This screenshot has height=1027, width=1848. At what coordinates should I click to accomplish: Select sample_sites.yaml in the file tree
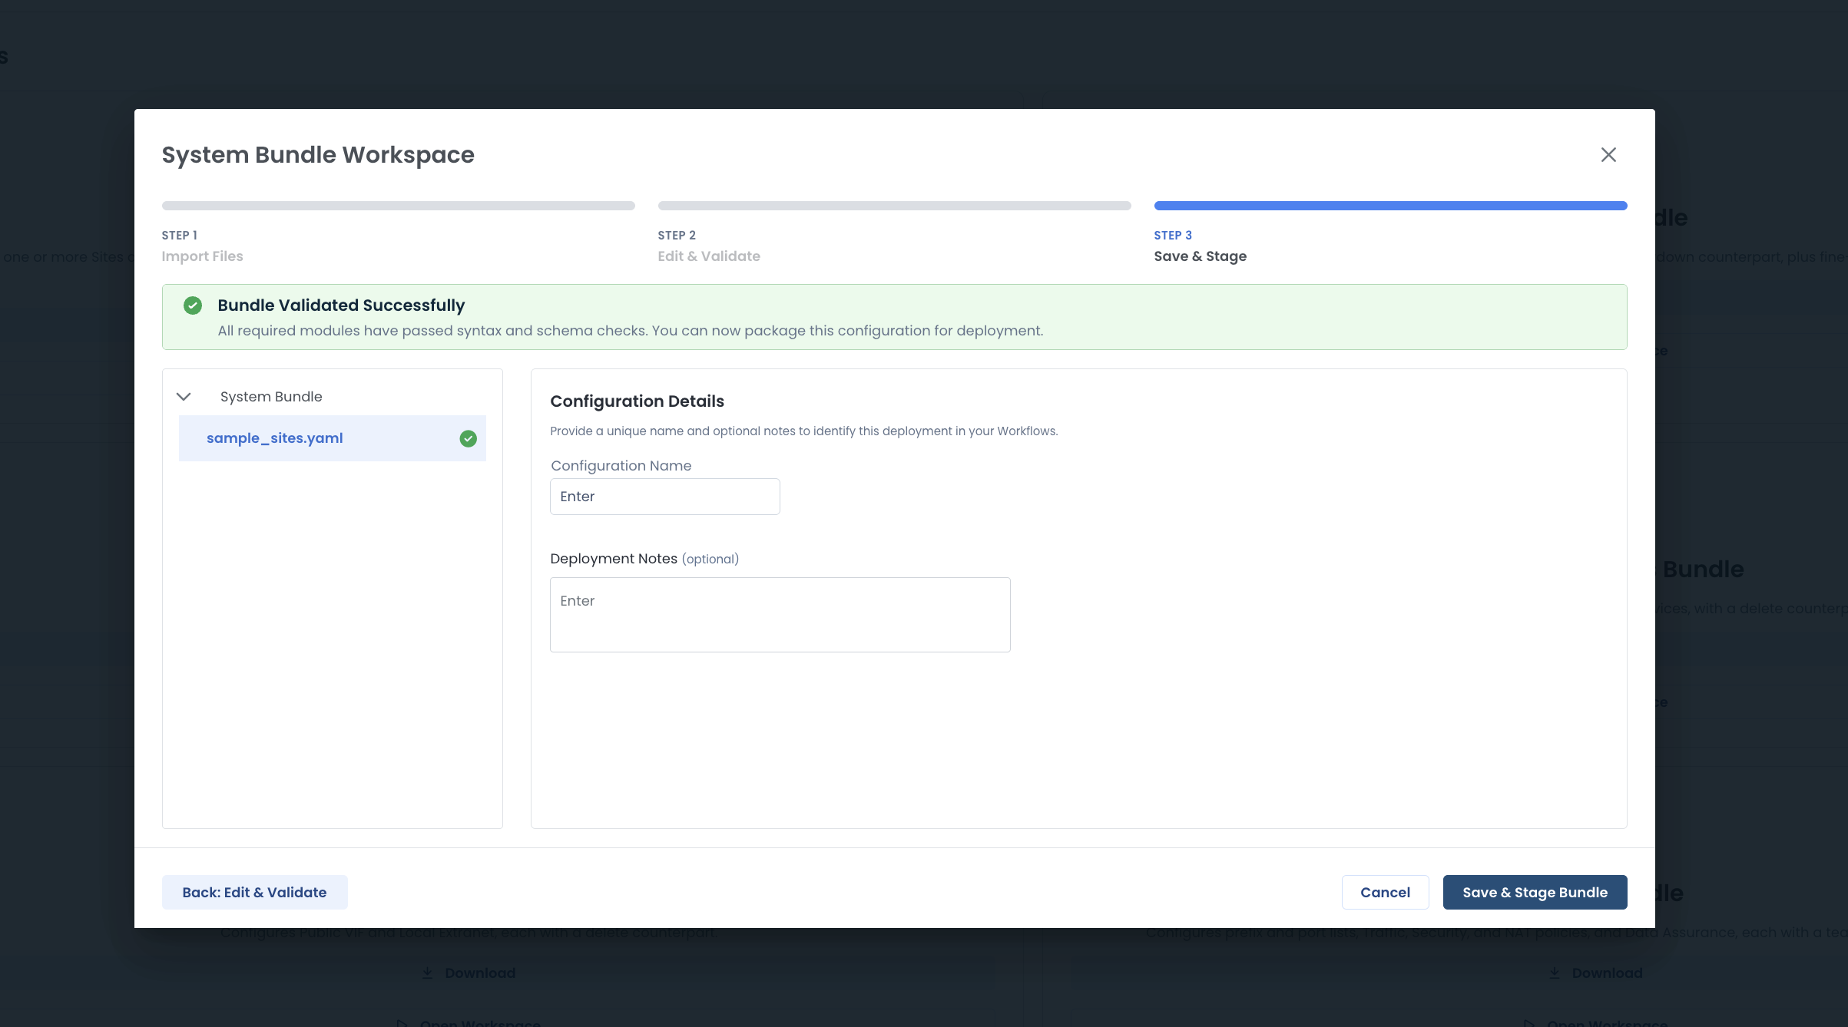(332, 438)
